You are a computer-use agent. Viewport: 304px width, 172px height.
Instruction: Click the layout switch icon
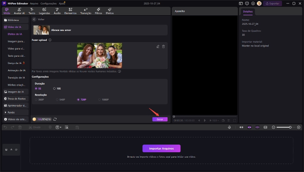[241, 3]
